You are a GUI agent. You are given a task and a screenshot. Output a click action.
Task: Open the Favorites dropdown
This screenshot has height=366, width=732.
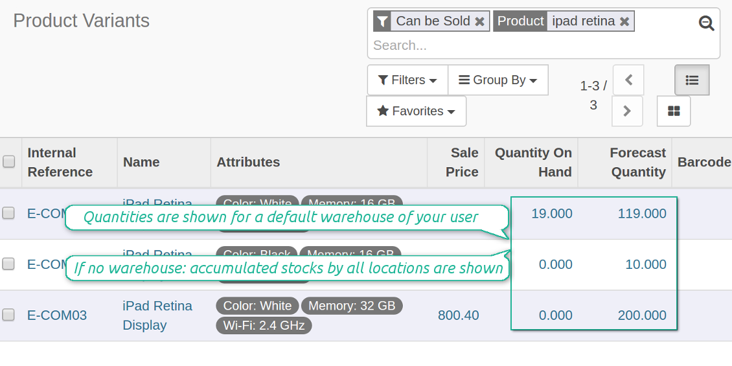(417, 111)
